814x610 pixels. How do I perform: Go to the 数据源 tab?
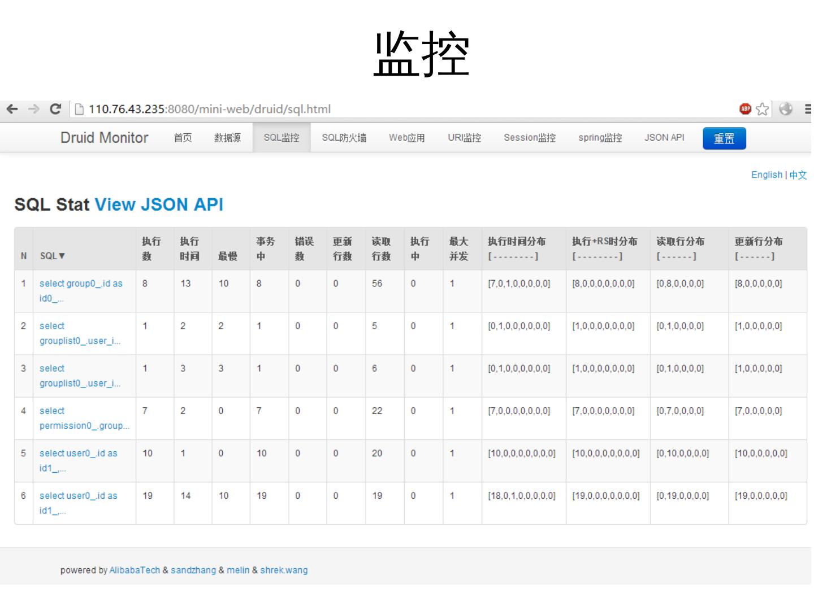point(227,138)
